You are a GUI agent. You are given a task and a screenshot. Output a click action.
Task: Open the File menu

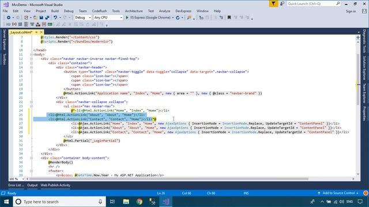point(5,11)
